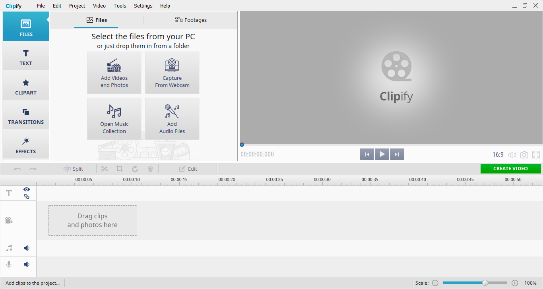543x289 pixels.
Task: Open the TEXT sidebar section
Action: (x=26, y=56)
